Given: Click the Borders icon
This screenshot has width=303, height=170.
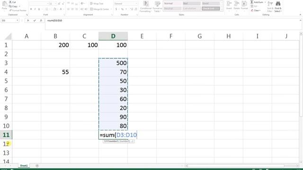Looking at the screenshot, I should (x=46, y=9).
